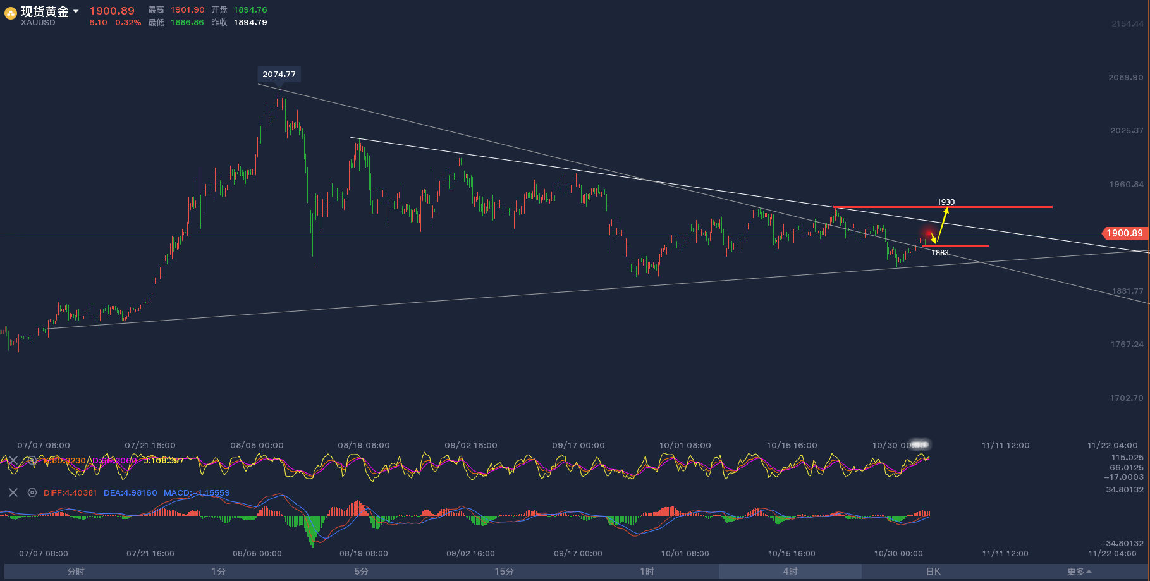Open MACD indicator settings hexagon icon
The height and width of the screenshot is (581, 1150).
pyautogui.click(x=32, y=492)
